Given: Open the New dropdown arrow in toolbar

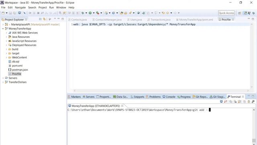Looking at the screenshot, I should (x=7, y=13).
